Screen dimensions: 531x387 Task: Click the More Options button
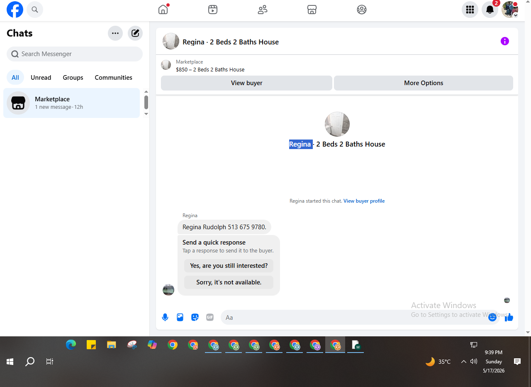[424, 83]
